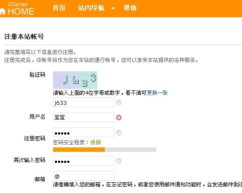The image size is (242, 193).
Task: Focus the 注册密码 password field
Action: [84, 132]
